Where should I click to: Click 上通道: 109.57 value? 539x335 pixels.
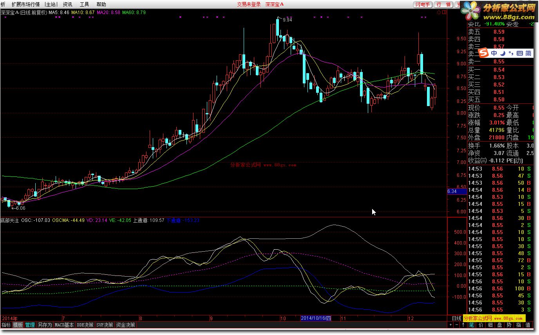click(149, 220)
